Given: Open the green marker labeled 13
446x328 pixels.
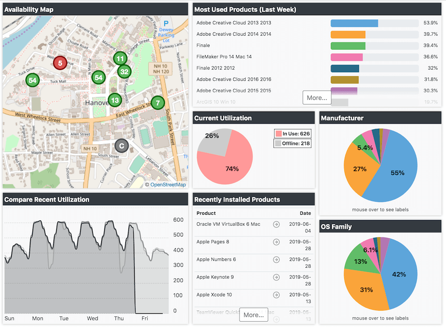Looking at the screenshot, I should (x=115, y=100).
